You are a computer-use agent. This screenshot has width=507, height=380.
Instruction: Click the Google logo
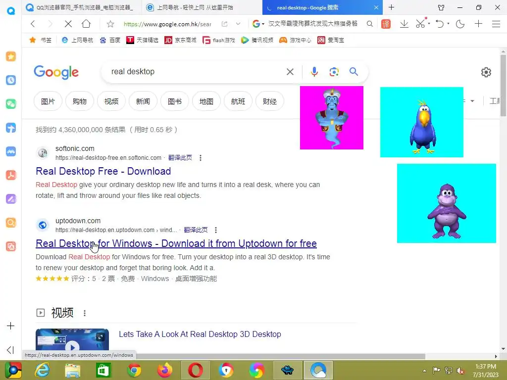click(x=56, y=72)
